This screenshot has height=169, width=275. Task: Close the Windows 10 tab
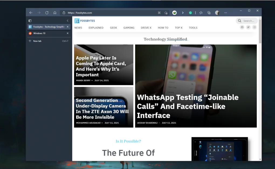[67, 33]
